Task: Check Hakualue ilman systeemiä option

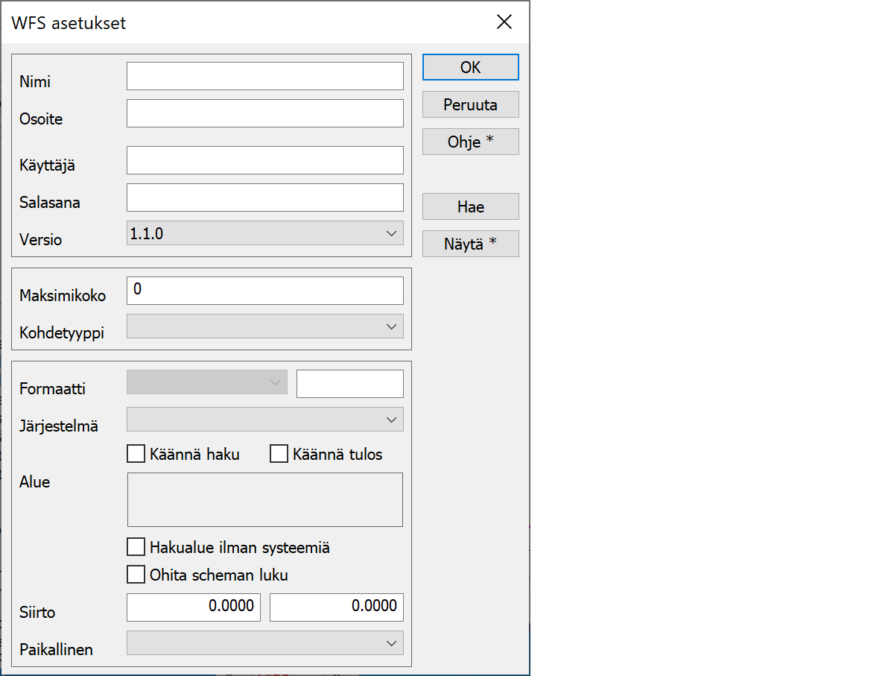Action: pyautogui.click(x=136, y=548)
